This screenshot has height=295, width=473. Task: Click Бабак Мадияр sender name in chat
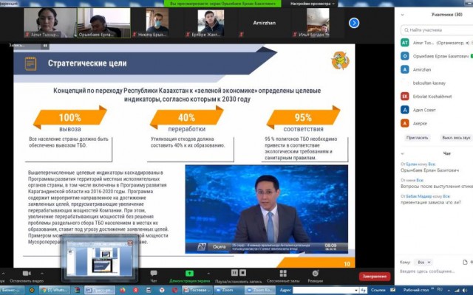(x=419, y=196)
